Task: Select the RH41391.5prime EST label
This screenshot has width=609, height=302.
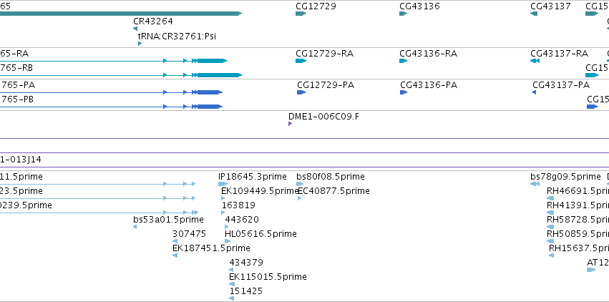Action: (x=578, y=205)
